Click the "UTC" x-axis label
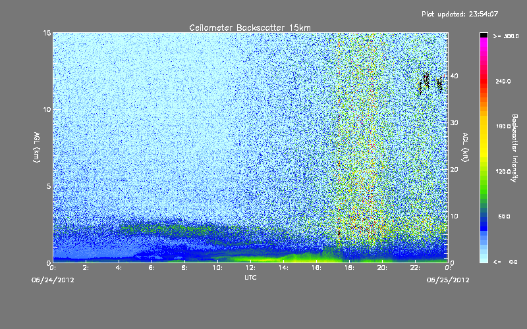Viewport: 527px width, 329px height. 250,277
